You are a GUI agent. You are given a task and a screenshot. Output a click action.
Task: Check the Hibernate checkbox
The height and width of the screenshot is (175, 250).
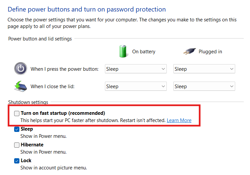[17, 145]
